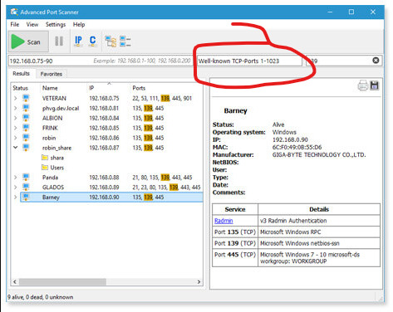Viewport: 393px width, 312px height.
Task: Click the Port 135 (TCP) cell
Action: (235, 232)
